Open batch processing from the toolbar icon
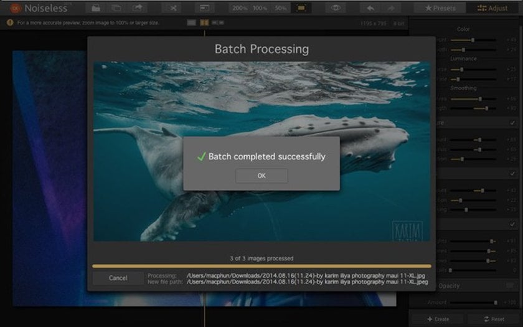The width and height of the screenshot is (523, 327). click(116, 8)
